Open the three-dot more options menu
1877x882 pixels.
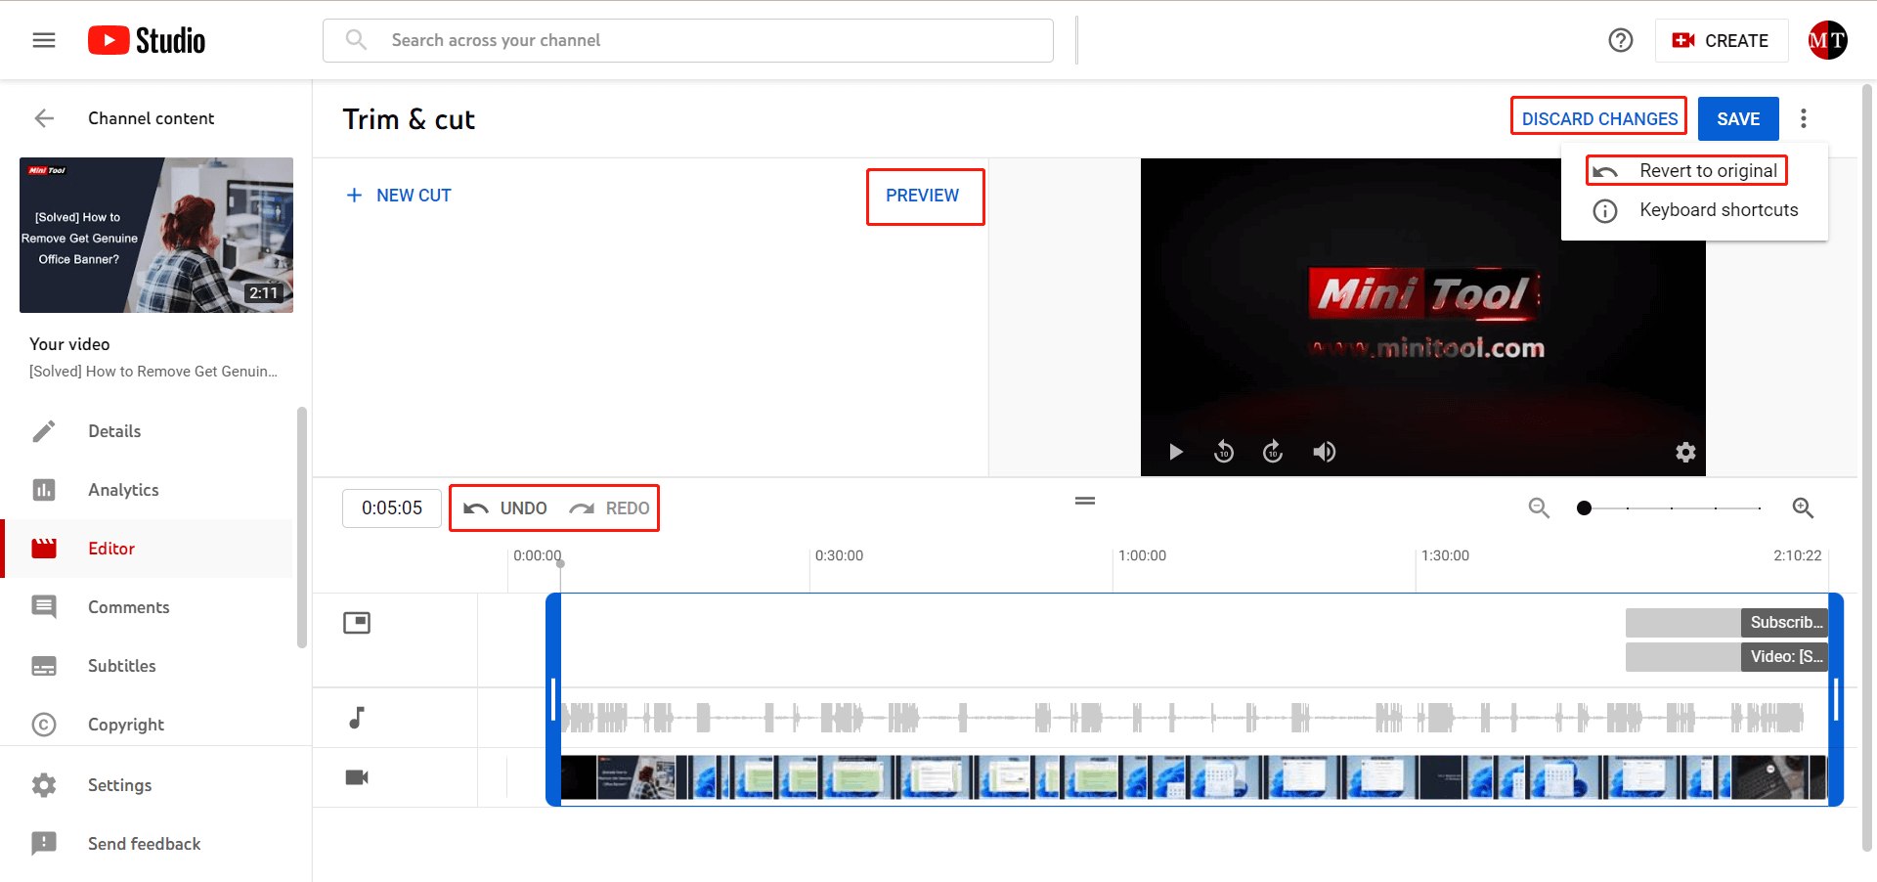click(x=1804, y=118)
